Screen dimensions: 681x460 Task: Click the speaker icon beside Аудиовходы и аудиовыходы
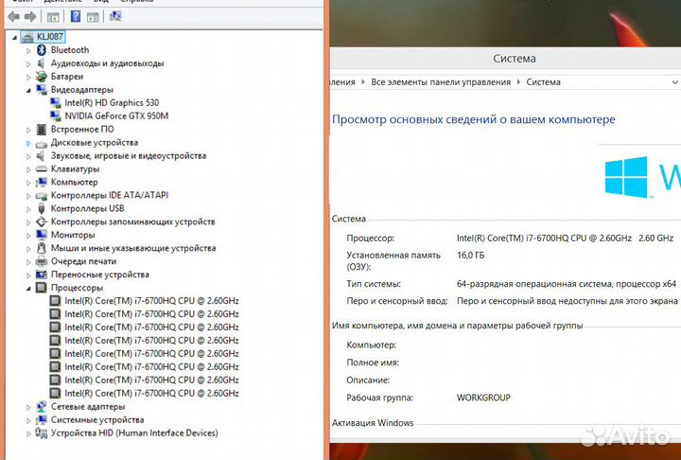[42, 63]
